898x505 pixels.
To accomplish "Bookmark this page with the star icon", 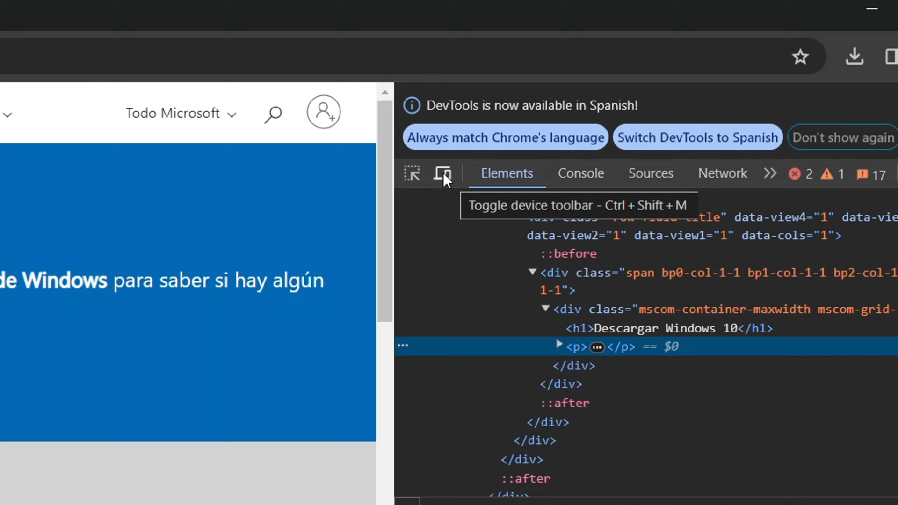I will 800,57.
